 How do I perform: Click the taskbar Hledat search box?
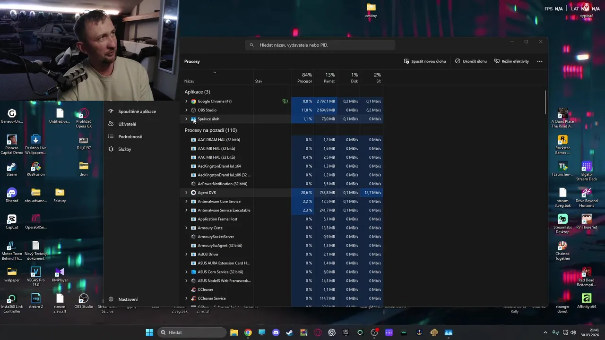(x=192, y=332)
